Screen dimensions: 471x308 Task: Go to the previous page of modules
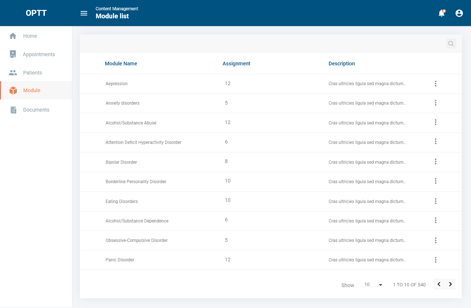439,284
